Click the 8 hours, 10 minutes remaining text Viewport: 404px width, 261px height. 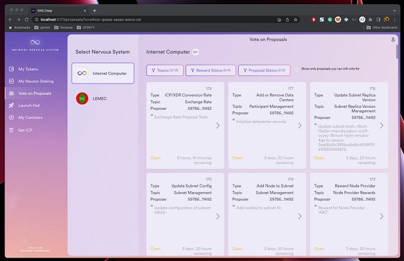(194, 160)
